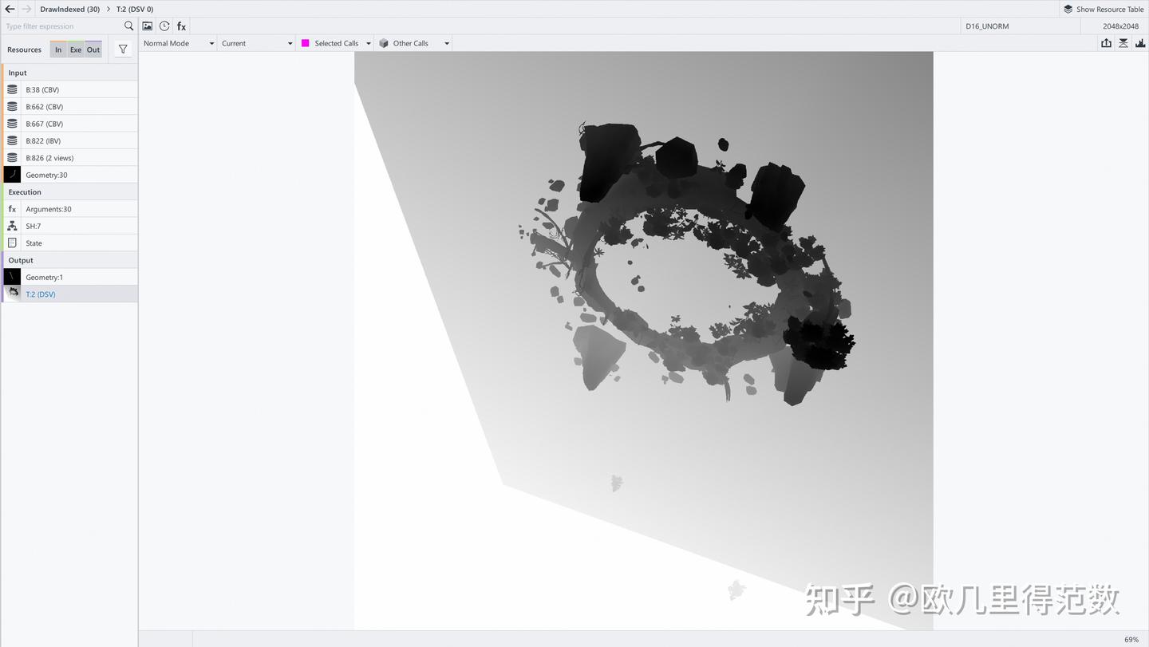
Task: Click the export/share icon top right
Action: click(x=1106, y=43)
